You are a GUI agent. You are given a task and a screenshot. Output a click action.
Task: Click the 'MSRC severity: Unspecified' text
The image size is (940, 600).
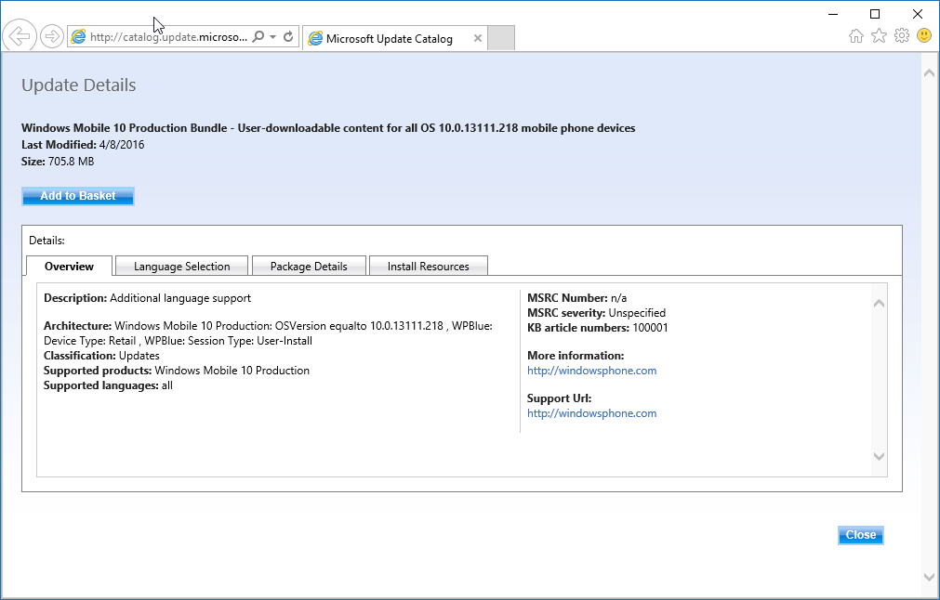[x=597, y=313]
